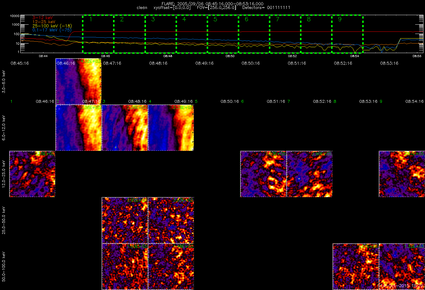Click interval 1 label in the light curve

click(x=91, y=19)
